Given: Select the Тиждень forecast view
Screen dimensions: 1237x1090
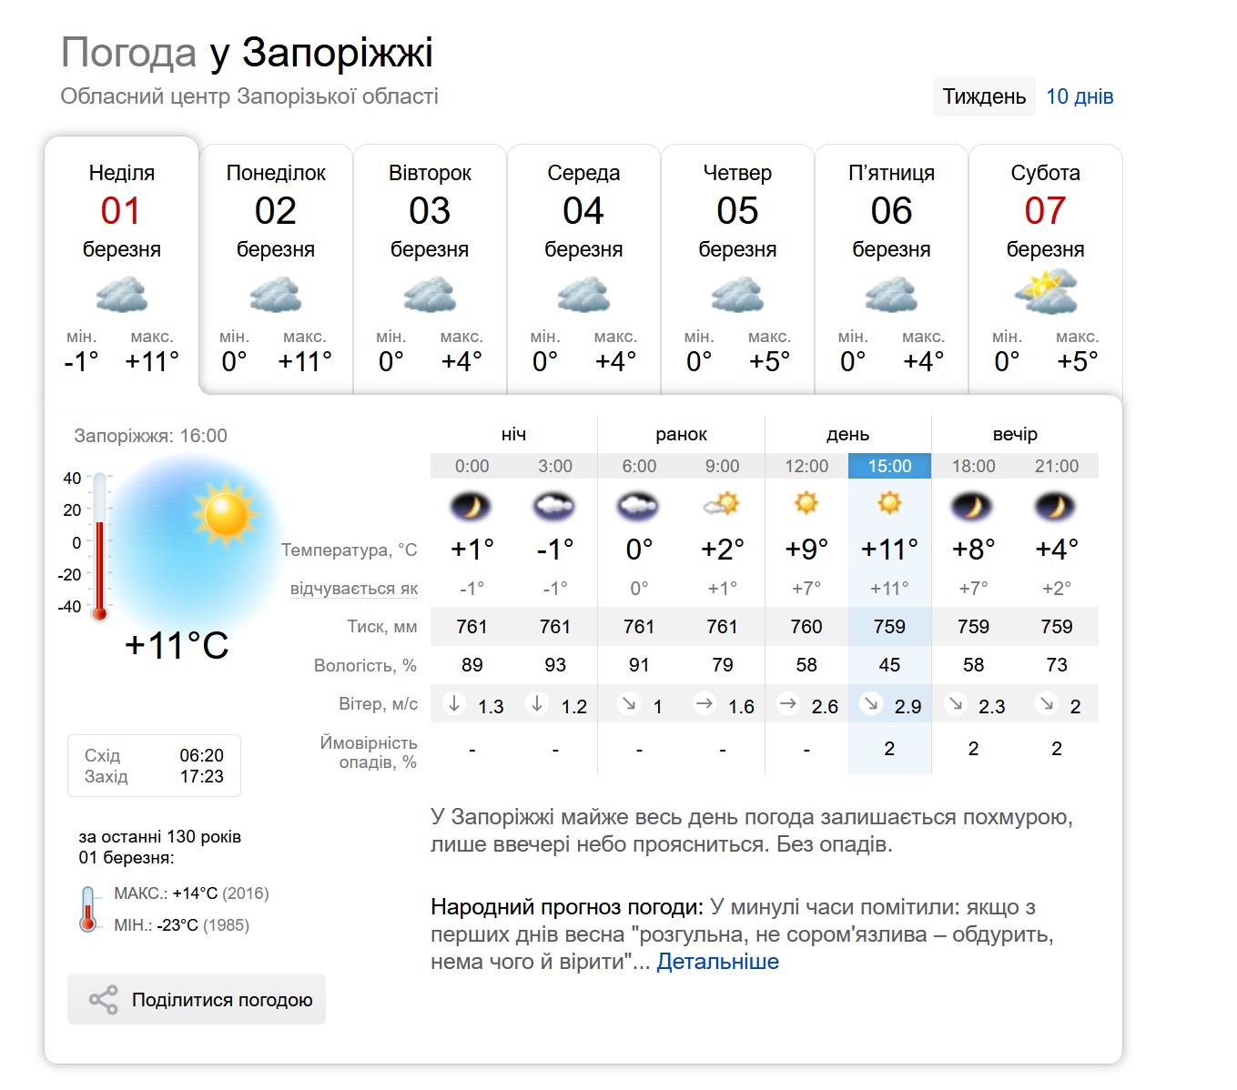Looking at the screenshot, I should (984, 96).
